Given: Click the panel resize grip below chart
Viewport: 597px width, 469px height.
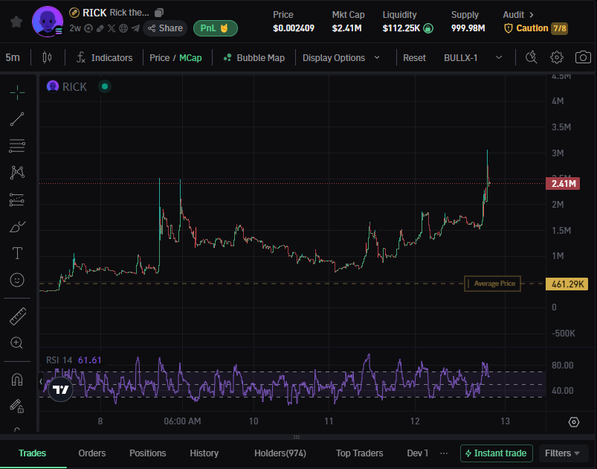Looking at the screenshot, I should coord(297,437).
